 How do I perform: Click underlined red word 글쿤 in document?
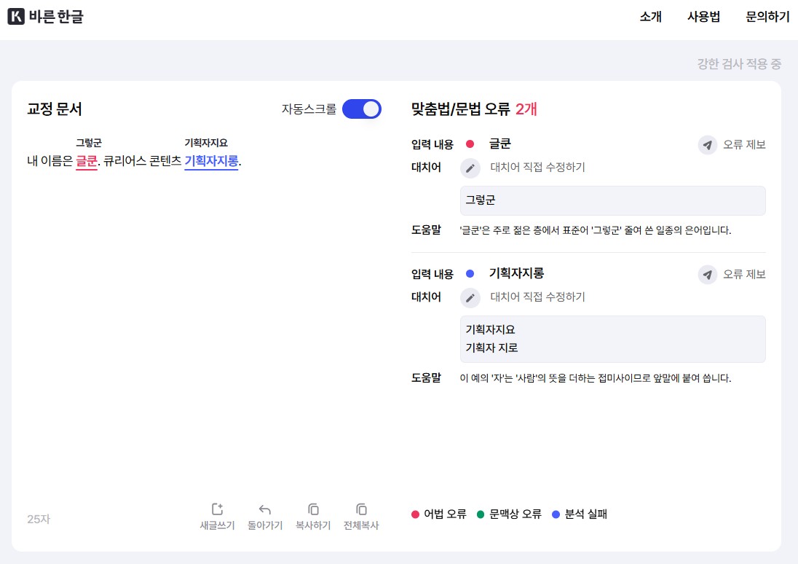pos(86,161)
